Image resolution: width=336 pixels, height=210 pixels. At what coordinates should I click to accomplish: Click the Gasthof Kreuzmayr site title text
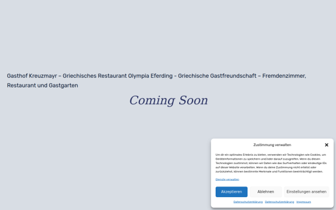(x=156, y=81)
